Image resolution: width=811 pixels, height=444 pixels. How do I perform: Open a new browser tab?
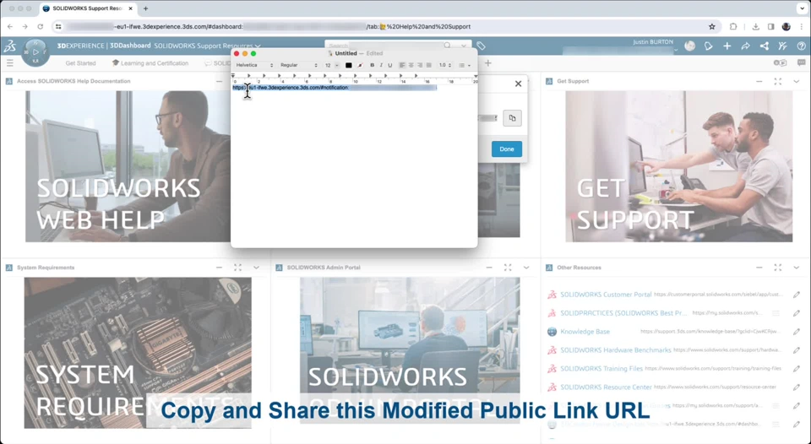tap(146, 8)
